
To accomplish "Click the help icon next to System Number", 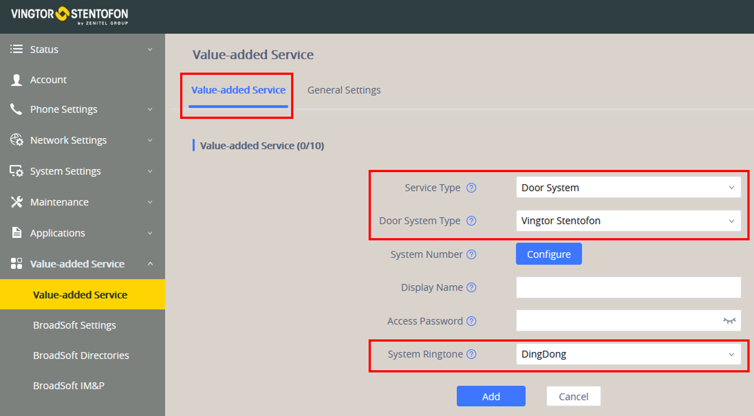I will [471, 254].
